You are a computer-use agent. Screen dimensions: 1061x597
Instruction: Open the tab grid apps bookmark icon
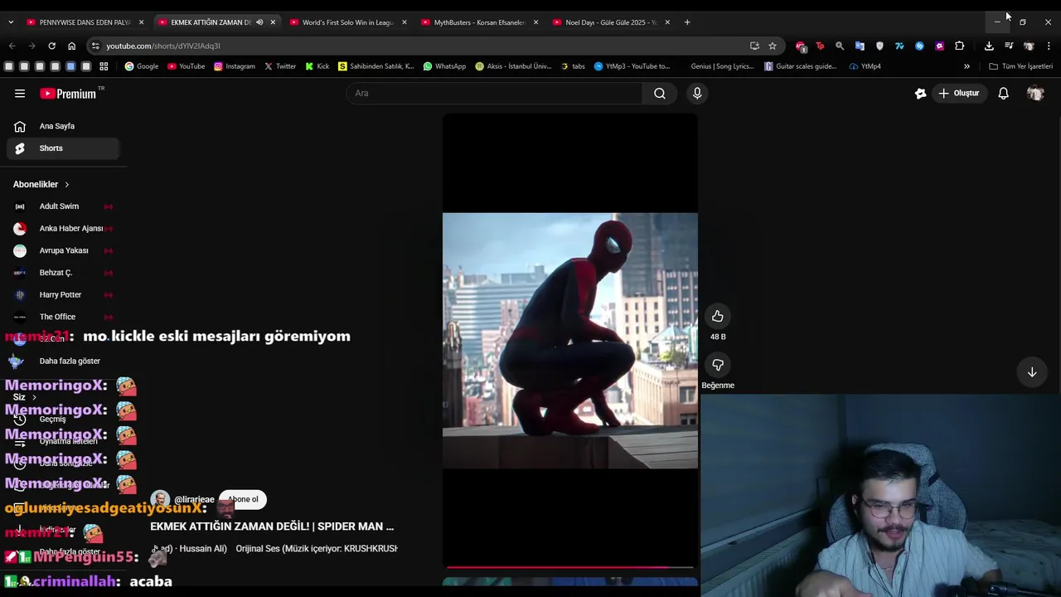pyautogui.click(x=104, y=66)
